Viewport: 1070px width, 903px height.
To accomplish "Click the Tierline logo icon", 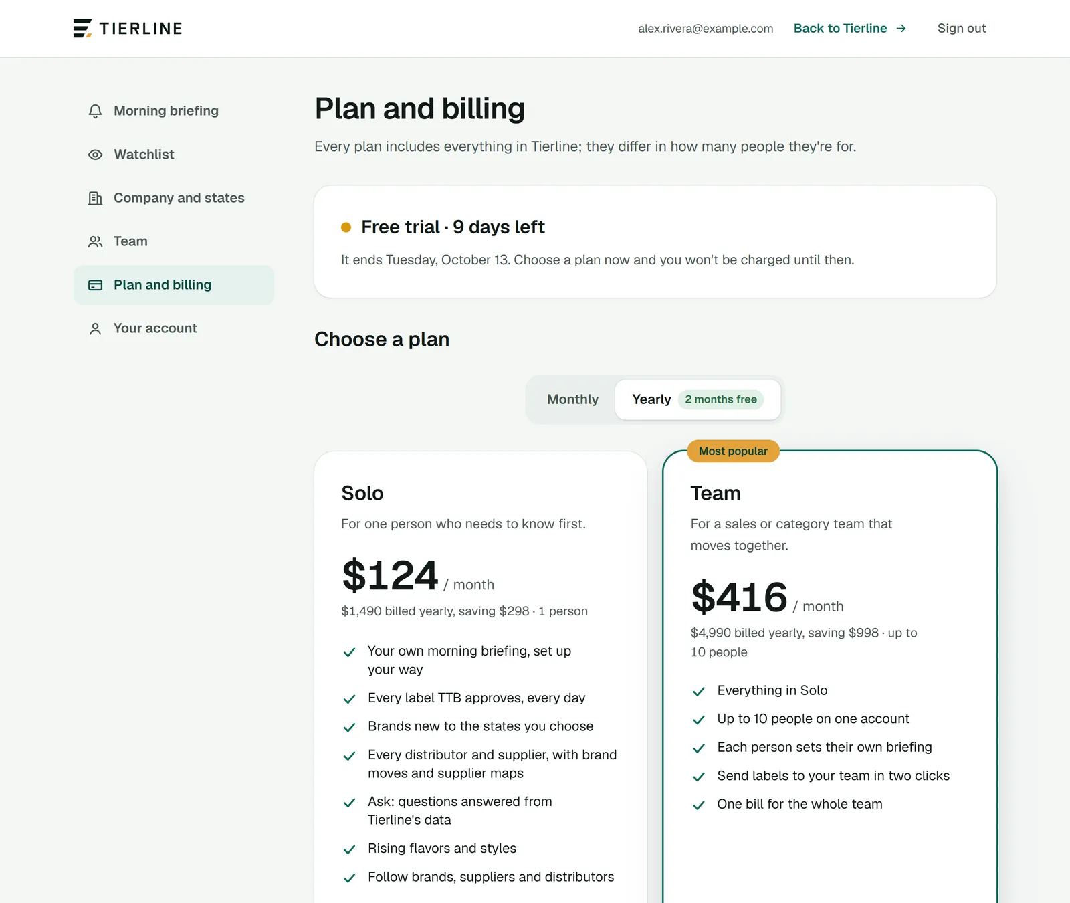I will [82, 29].
